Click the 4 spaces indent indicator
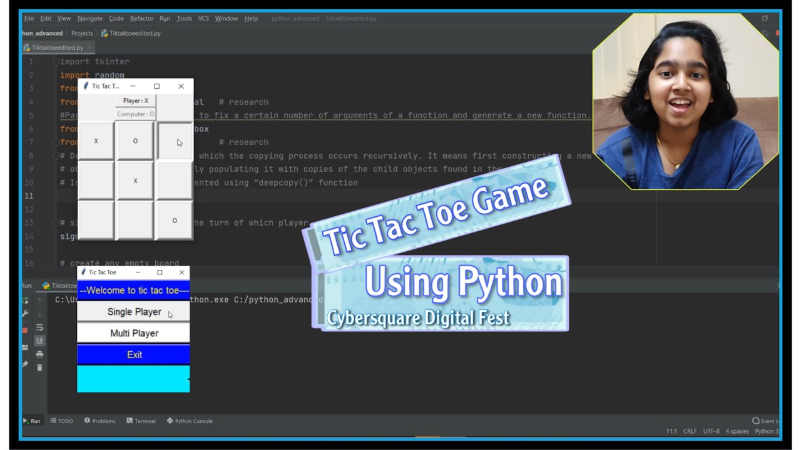This screenshot has height=450, width=801. coord(737,431)
